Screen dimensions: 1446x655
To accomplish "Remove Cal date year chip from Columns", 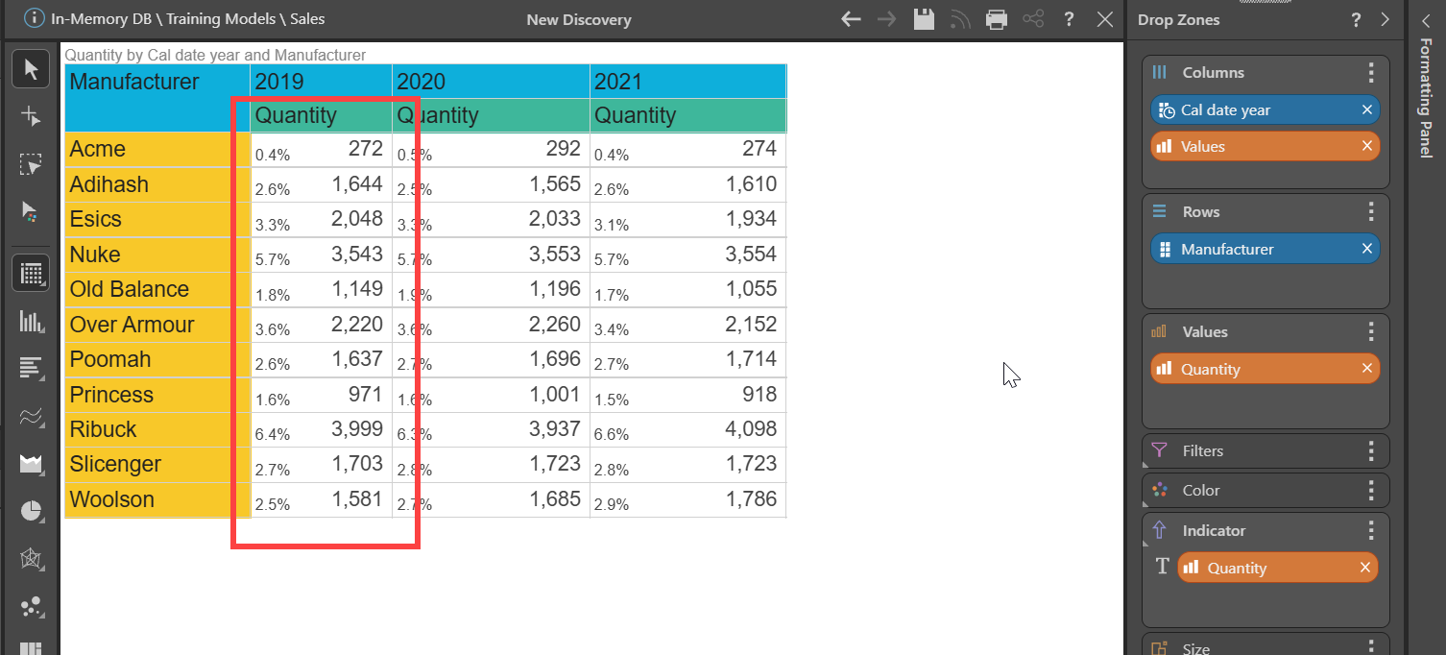I will point(1366,110).
